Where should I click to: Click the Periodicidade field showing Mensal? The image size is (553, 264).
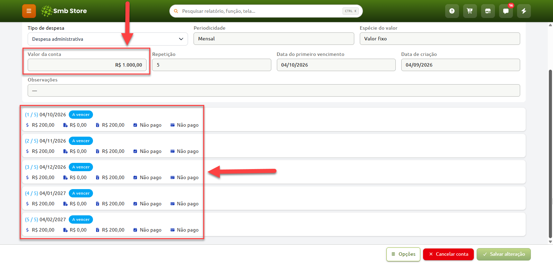[x=274, y=39]
